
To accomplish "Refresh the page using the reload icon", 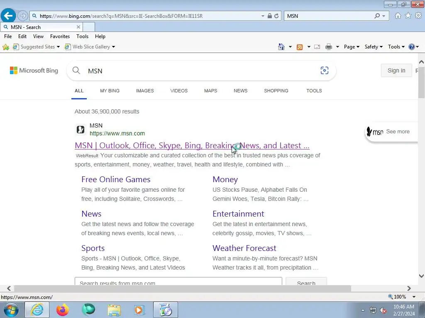I will [276, 16].
